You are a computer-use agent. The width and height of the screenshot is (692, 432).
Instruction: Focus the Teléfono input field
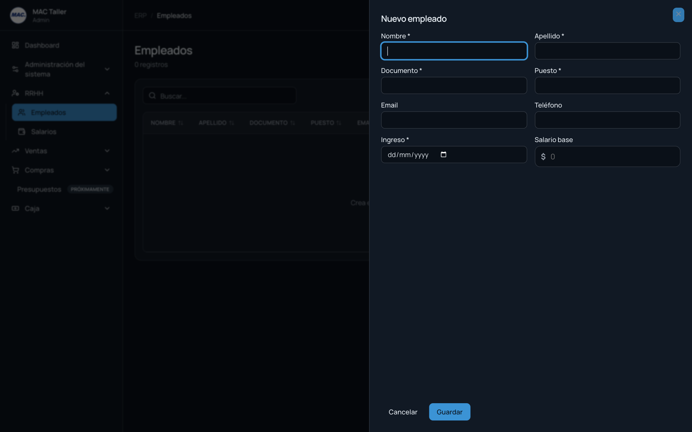pyautogui.click(x=607, y=120)
